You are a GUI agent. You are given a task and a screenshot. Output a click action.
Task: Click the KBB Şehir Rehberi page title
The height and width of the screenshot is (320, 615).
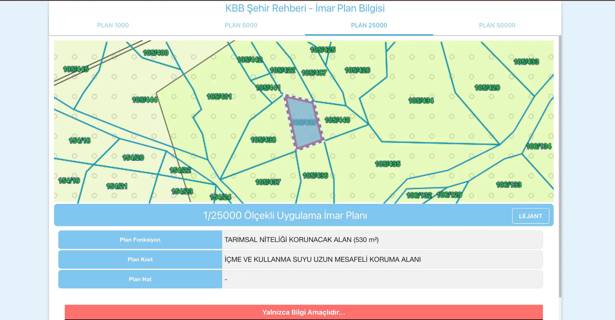click(x=305, y=8)
